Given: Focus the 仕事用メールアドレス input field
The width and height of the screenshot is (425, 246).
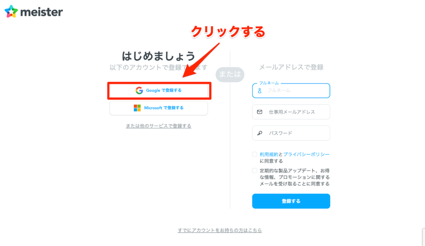Looking at the screenshot, I should [x=291, y=112].
